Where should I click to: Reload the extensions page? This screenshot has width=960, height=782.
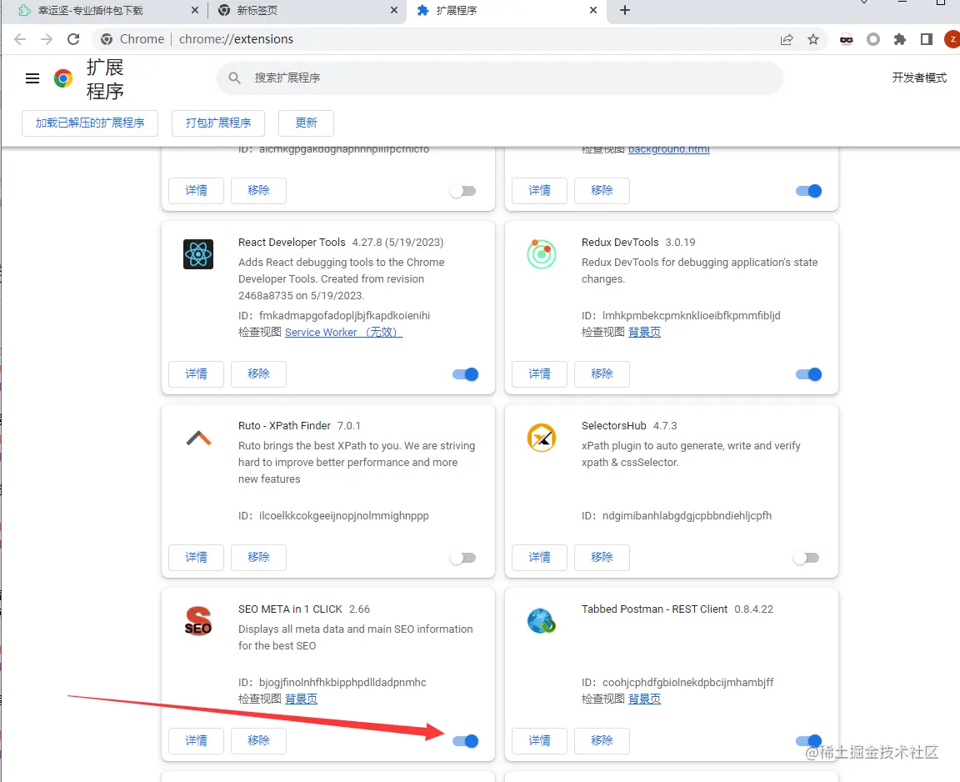coord(73,39)
